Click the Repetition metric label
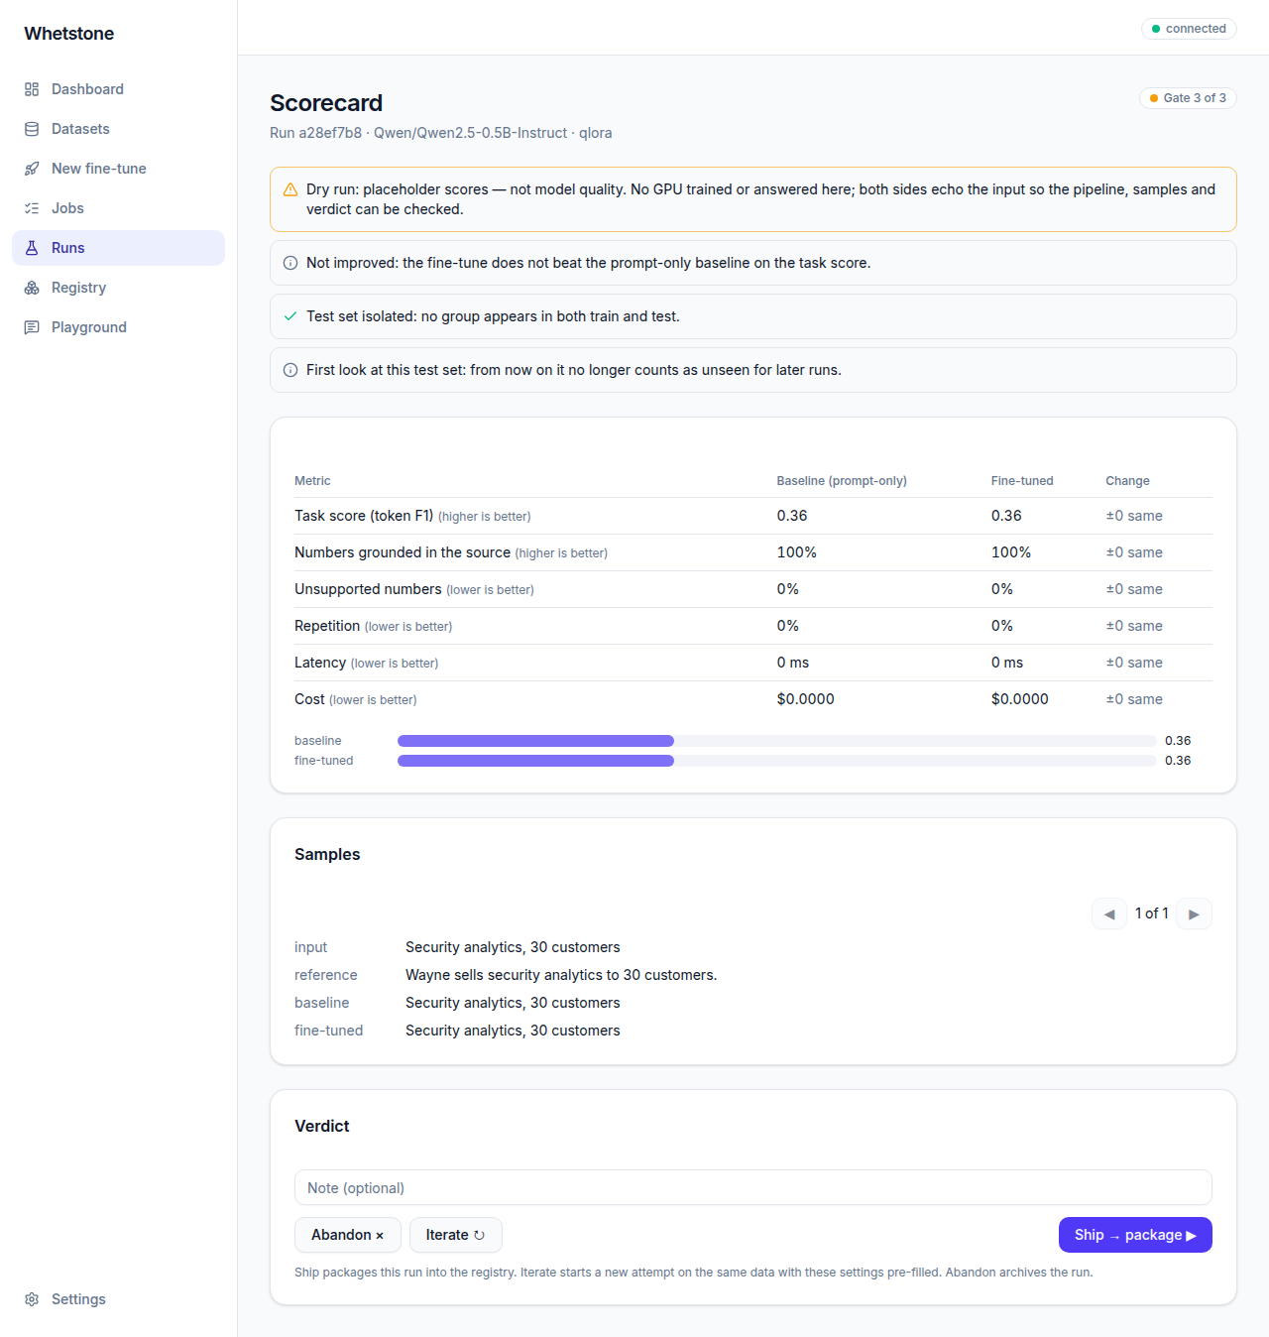Viewport: 1269px width, 1337px height. [x=327, y=626]
